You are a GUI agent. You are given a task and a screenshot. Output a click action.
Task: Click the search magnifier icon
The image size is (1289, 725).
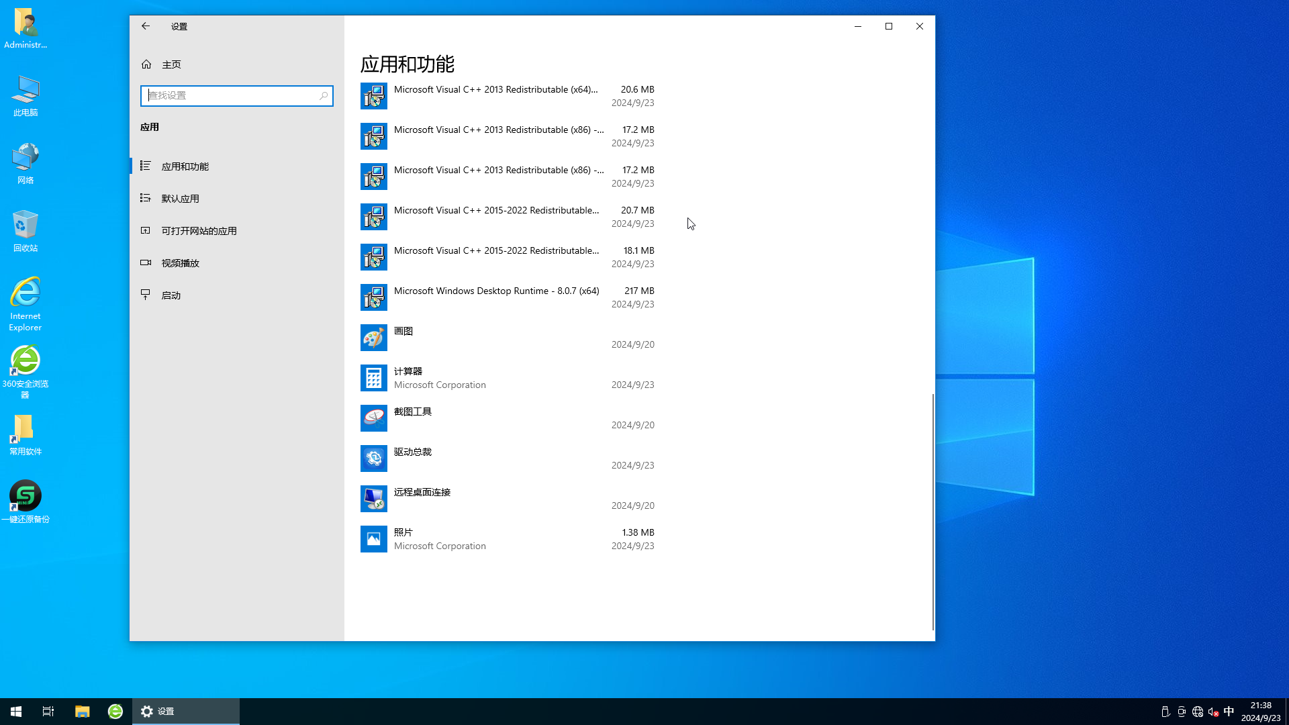(x=324, y=96)
